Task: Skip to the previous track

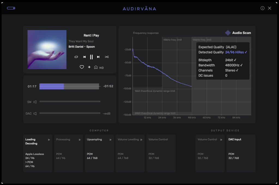Action: point(84,57)
